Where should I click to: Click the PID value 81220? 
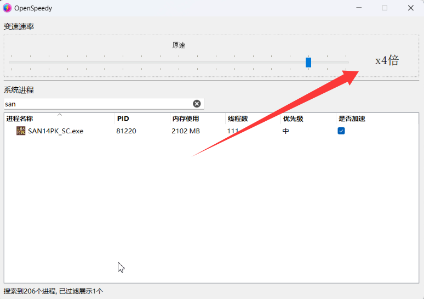click(126, 131)
